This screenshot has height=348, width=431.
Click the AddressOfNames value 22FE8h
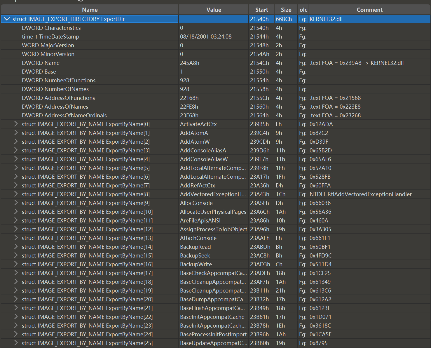pyautogui.click(x=189, y=107)
